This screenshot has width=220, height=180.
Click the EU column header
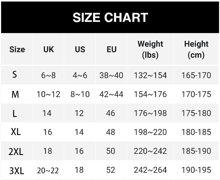112,49
